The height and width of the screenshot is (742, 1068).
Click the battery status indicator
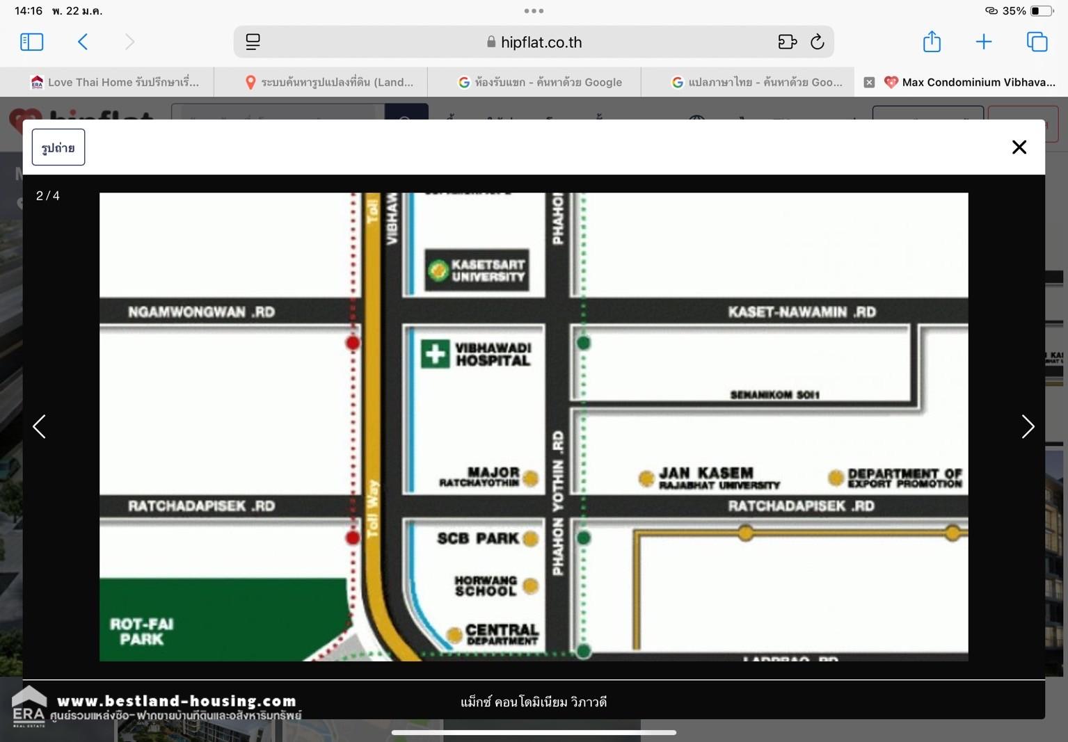point(1042,10)
